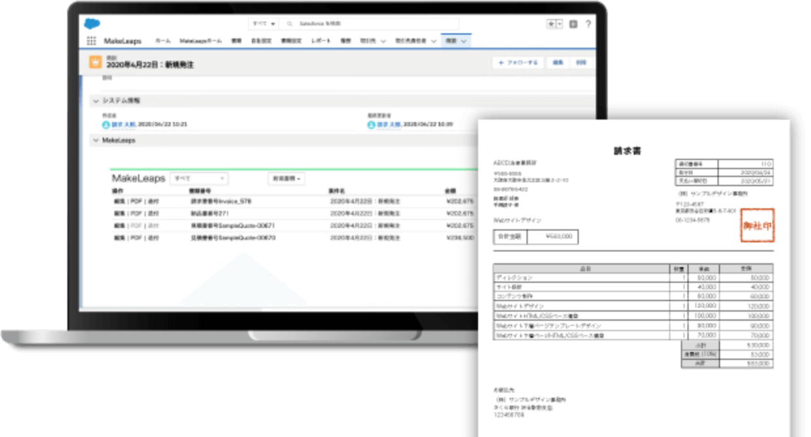Screen dimensions: 811x437
Task: Open the new document creation dropdown button
Action: (x=286, y=178)
